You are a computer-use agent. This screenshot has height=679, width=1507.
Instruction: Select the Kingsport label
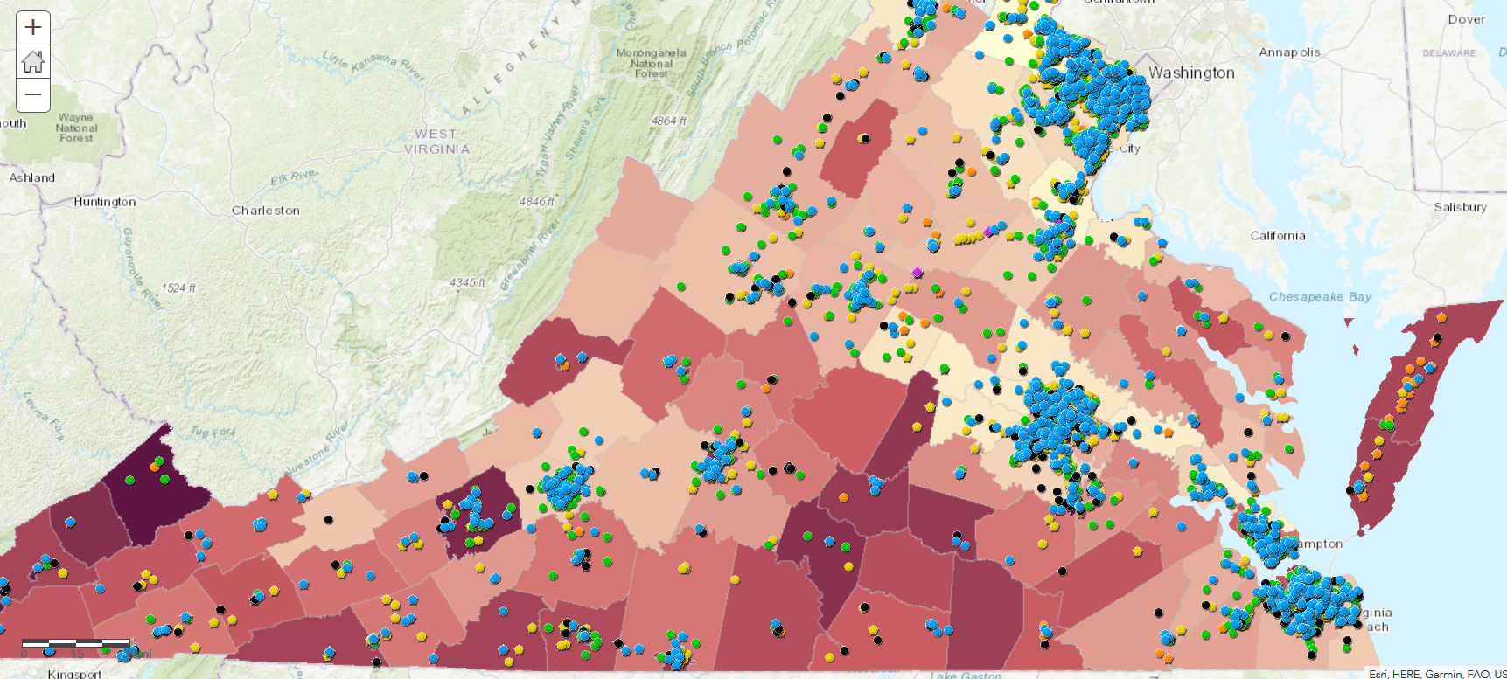click(x=74, y=674)
